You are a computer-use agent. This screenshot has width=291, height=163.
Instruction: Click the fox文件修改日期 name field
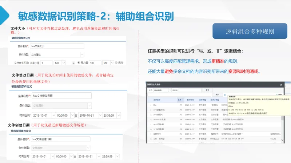tap(61, 96)
